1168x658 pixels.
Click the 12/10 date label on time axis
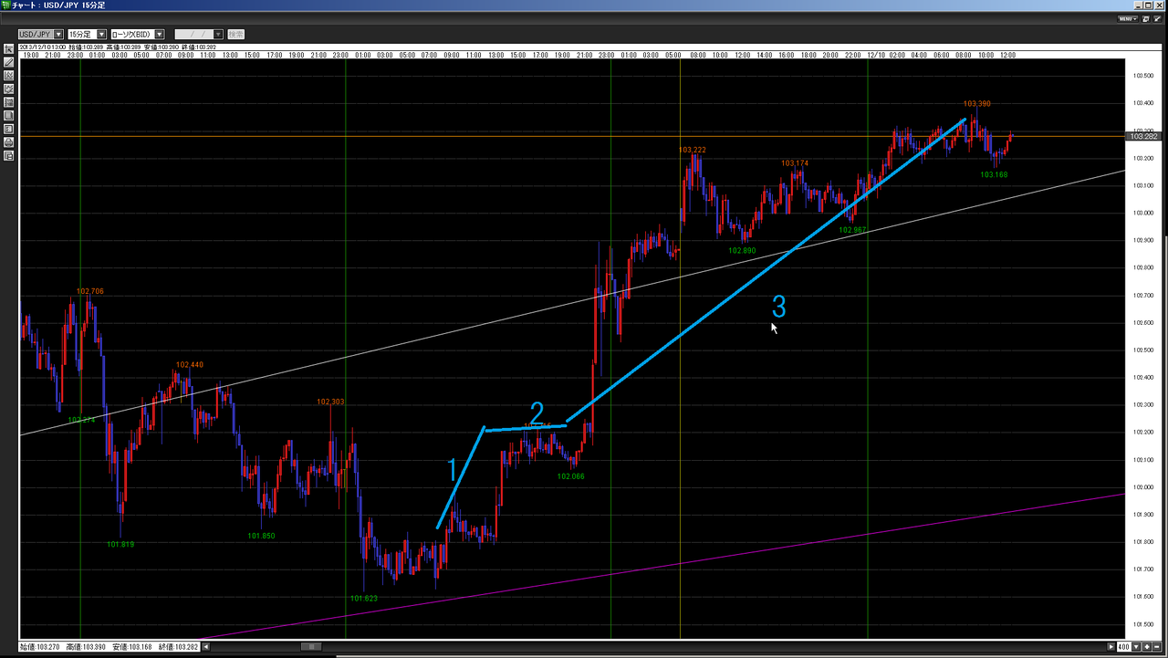click(x=877, y=55)
